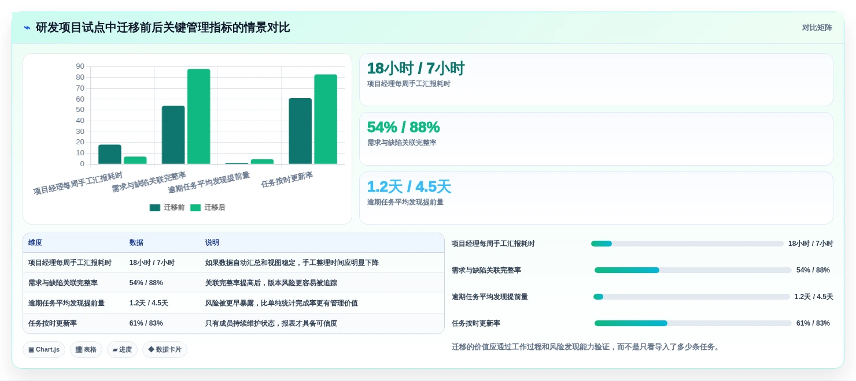Click description 只有成员持续维护状态，报表才具备可信度

click(271, 323)
